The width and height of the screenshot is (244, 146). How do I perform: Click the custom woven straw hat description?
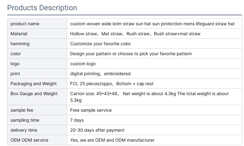[x=152, y=24]
